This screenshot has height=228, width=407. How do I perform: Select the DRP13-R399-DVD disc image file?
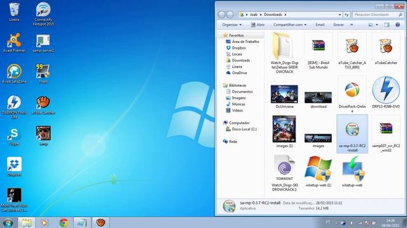point(386,92)
